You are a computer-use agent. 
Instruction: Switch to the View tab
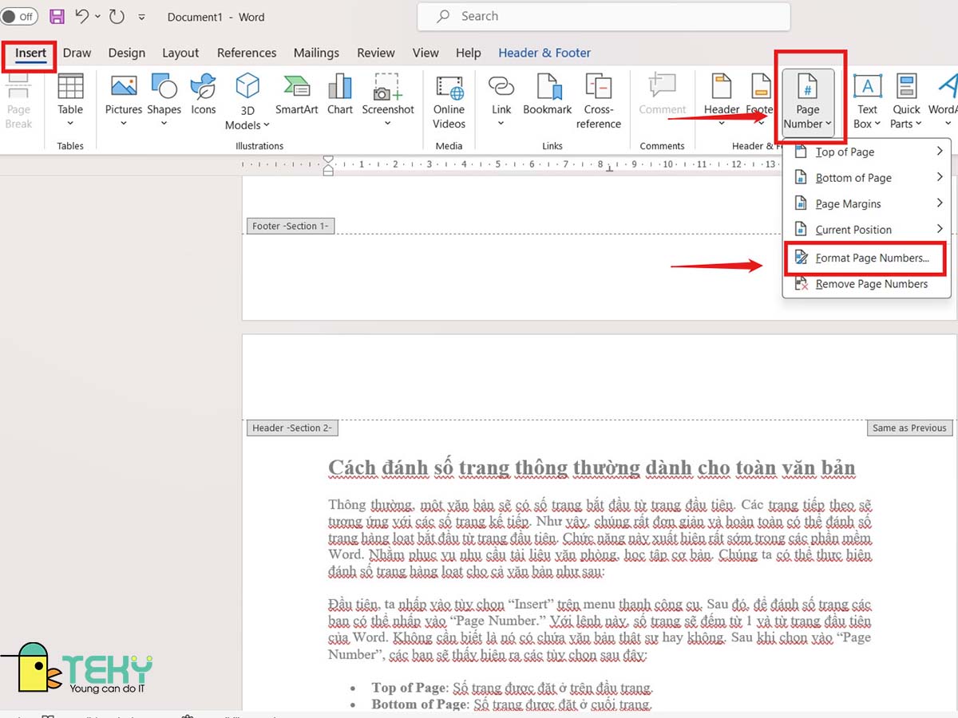(x=426, y=53)
